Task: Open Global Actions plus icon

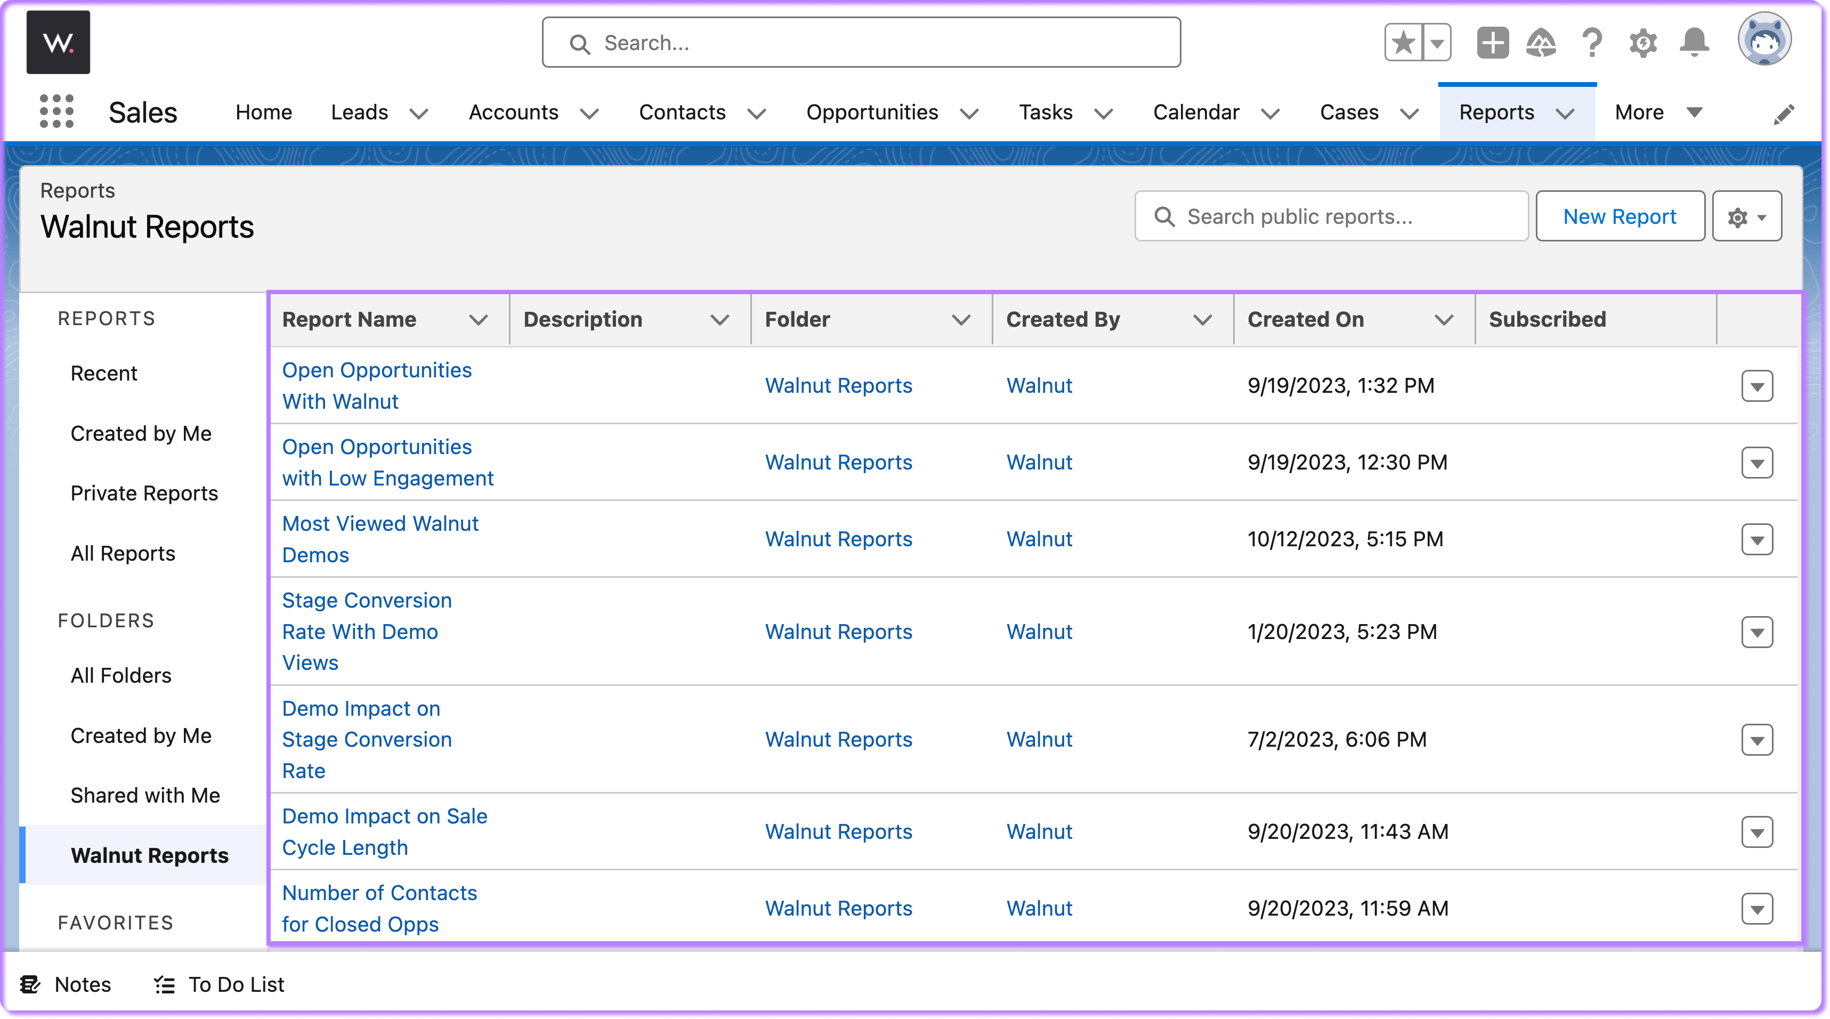Action: pyautogui.click(x=1493, y=43)
